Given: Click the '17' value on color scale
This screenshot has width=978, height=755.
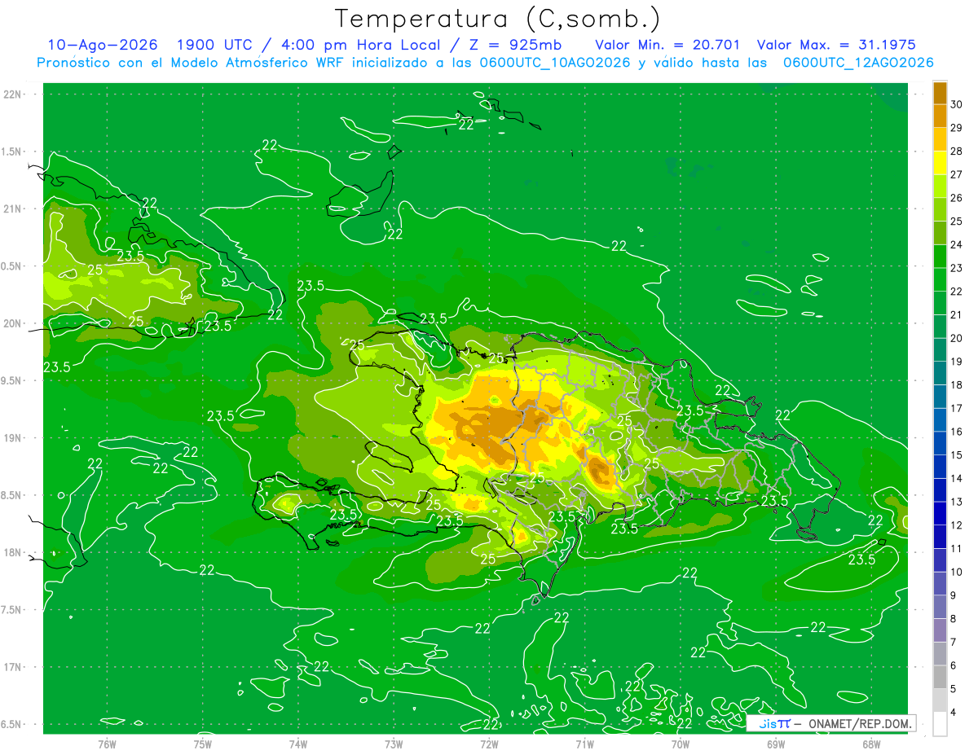Looking at the screenshot, I should pos(956,408).
